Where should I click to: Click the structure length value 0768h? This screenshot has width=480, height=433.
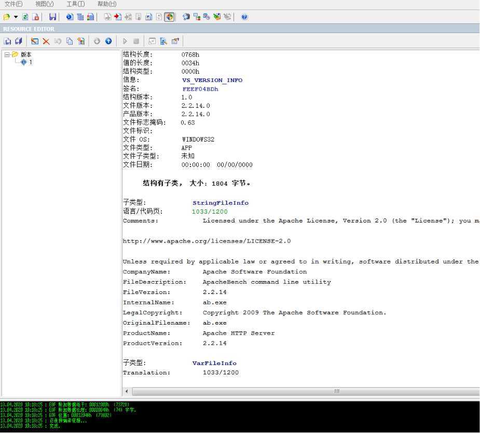tap(190, 55)
